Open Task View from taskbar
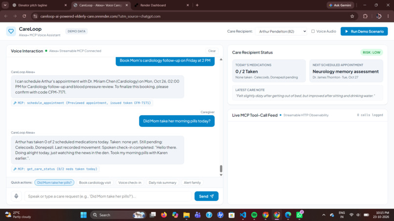This screenshot has height=221, width=394. pos(153,215)
